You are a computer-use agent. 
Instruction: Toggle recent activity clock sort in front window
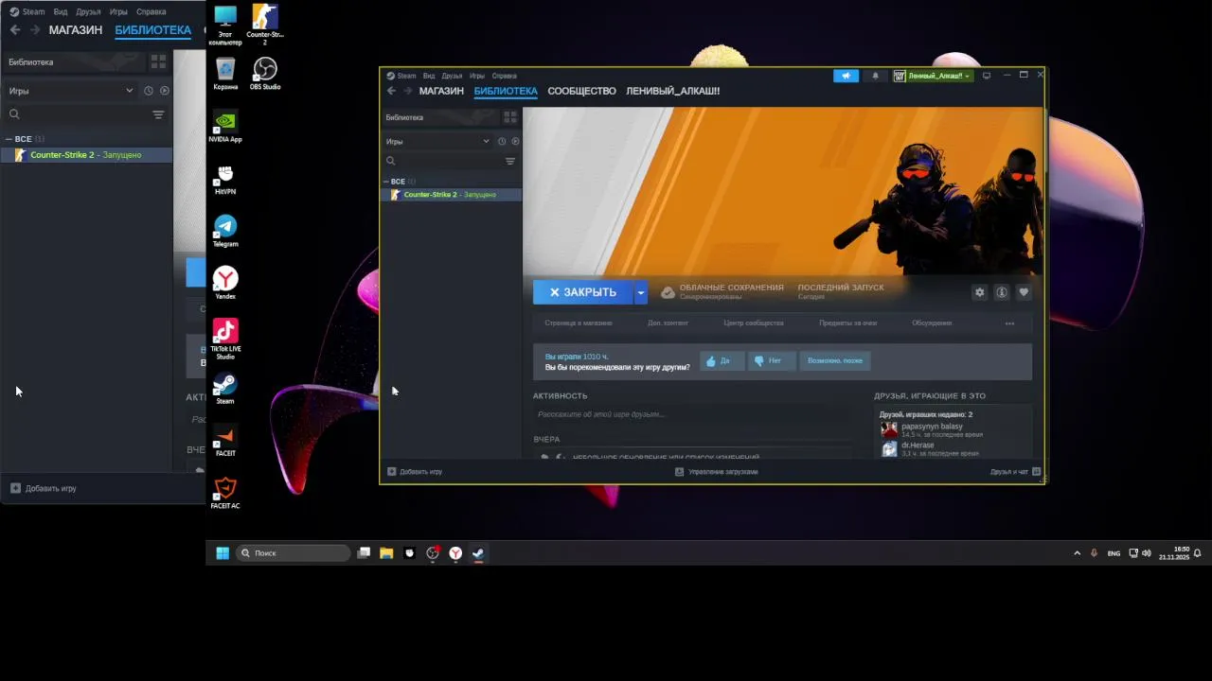click(x=502, y=141)
